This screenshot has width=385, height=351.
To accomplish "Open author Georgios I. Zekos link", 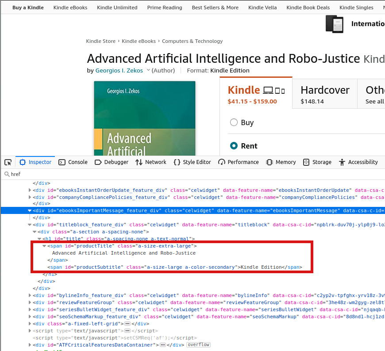I will 119,70.
